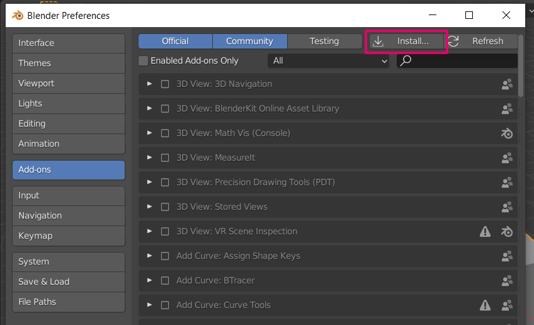Toggle the Testing support level filter
This screenshot has height=325, width=534.
324,41
